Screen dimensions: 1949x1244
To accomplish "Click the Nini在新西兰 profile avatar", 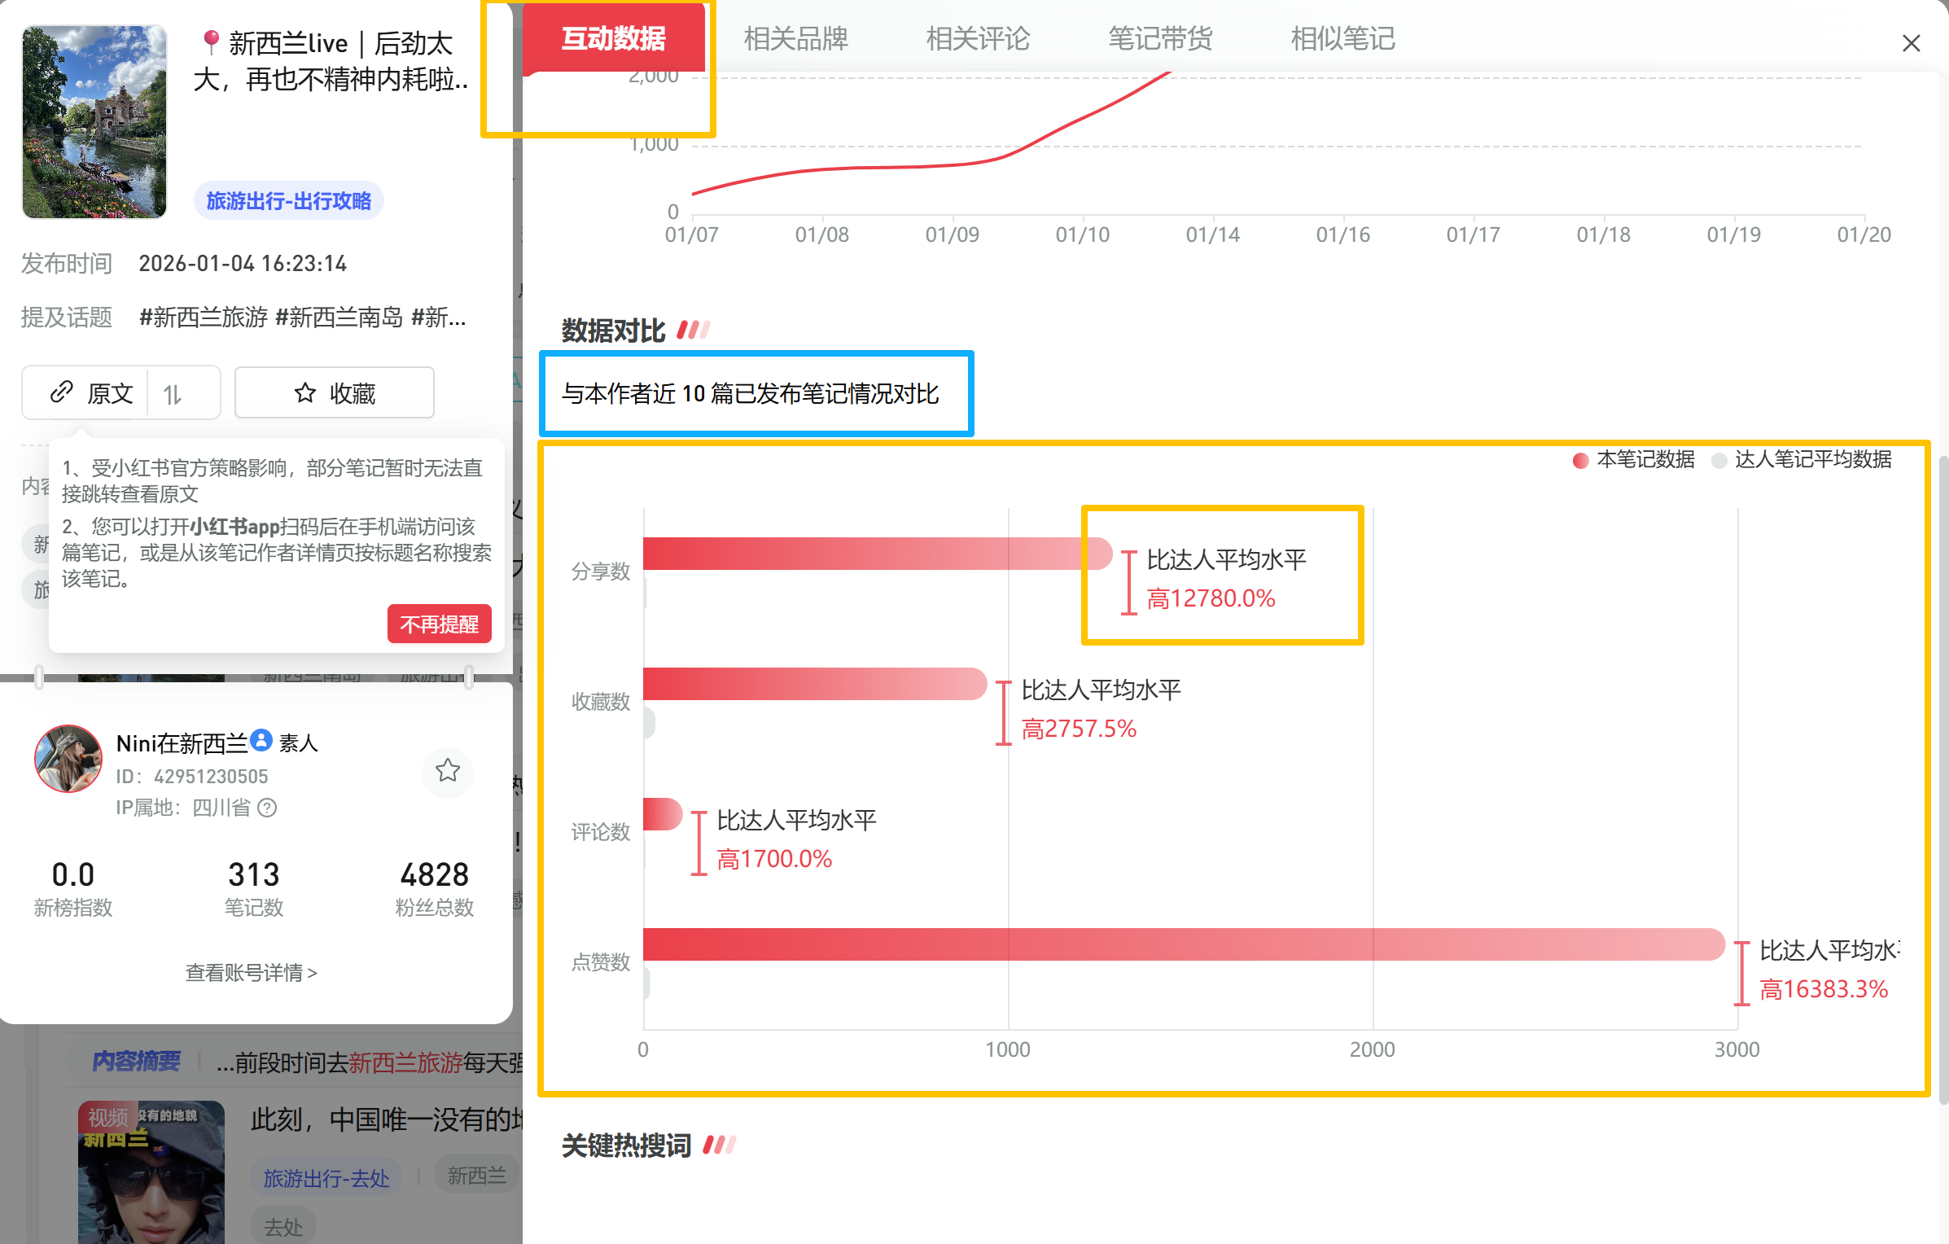I will [68, 759].
